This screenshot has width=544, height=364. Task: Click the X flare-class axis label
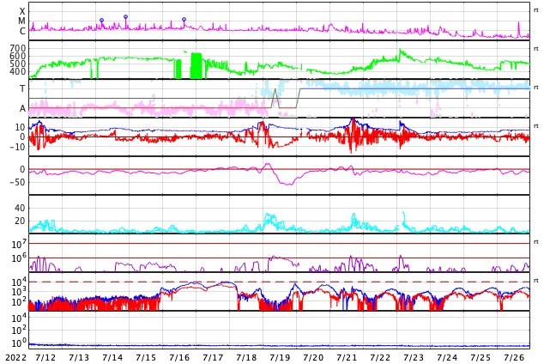point(22,11)
